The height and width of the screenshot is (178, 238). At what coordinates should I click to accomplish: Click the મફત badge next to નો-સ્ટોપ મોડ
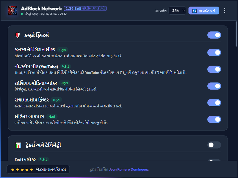click(65, 66)
